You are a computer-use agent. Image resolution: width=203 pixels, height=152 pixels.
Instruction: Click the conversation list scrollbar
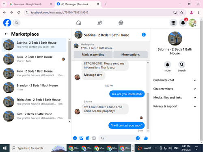69,80
